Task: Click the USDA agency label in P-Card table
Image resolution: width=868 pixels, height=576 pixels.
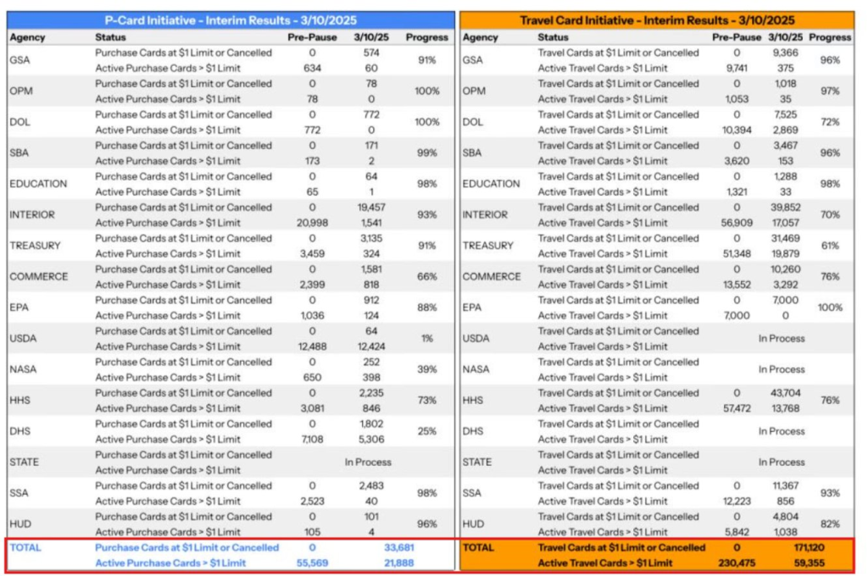Action: point(25,339)
